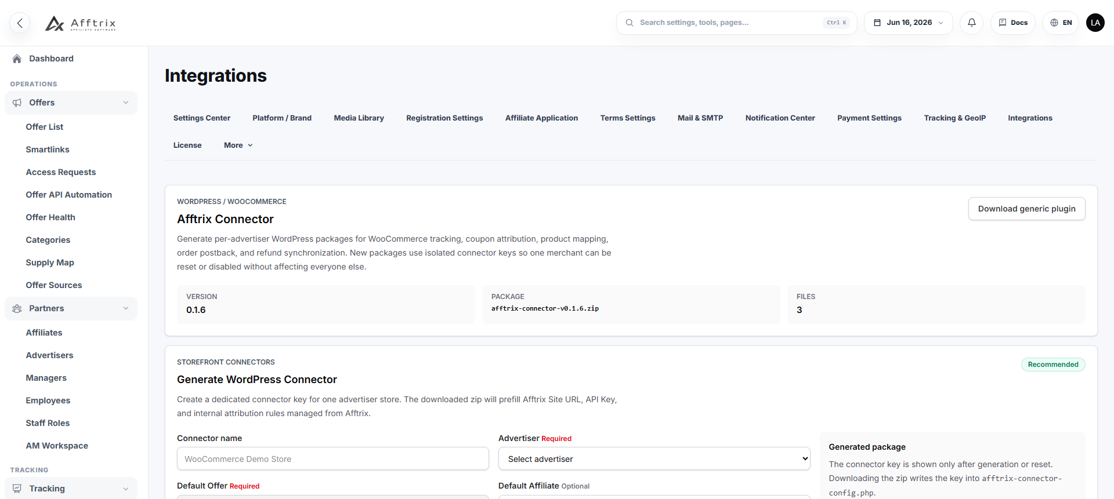This screenshot has height=499, width=1114.
Task: Click the Docs book icon
Action: pos(1003,23)
